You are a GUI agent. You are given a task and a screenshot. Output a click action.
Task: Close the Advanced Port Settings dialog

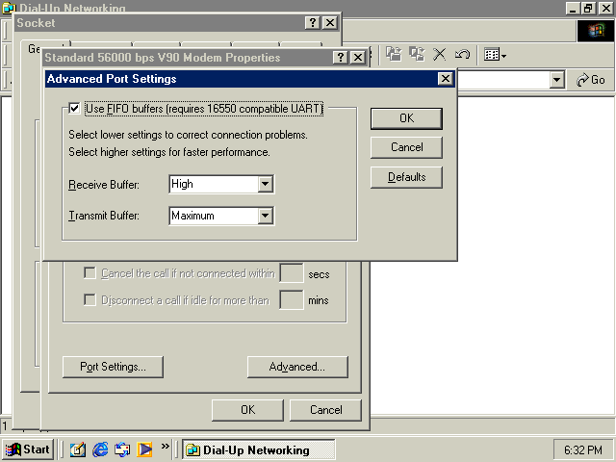coord(445,79)
